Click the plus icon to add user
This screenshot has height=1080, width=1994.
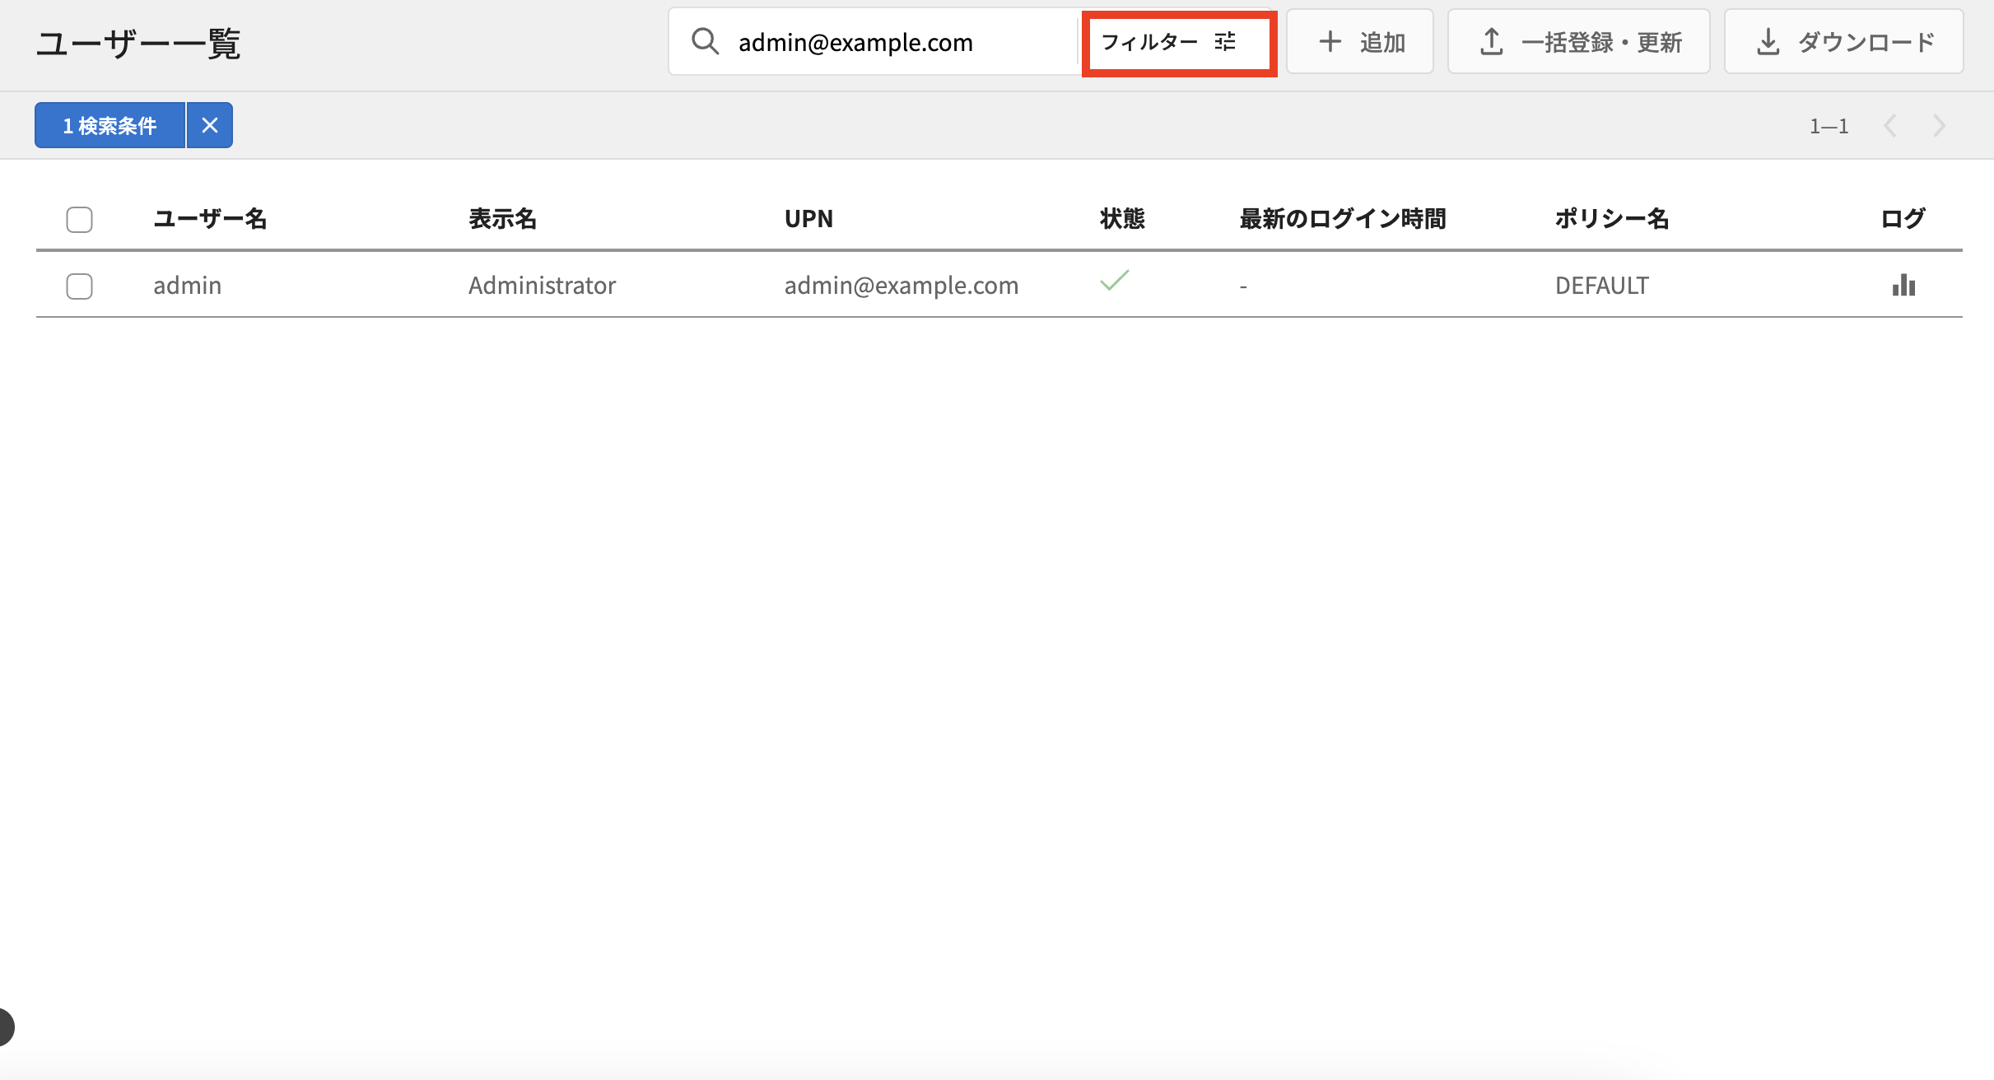[1330, 42]
